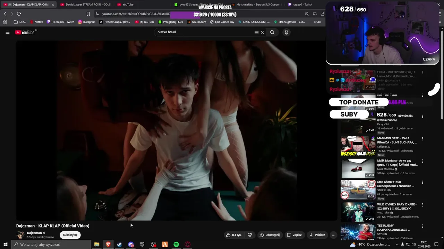
Task: Submit search with the magnifier icon
Action: (x=272, y=32)
